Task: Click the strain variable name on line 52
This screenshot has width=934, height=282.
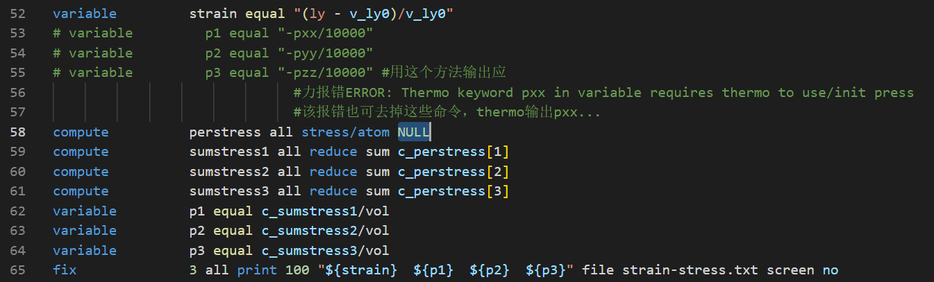Action: (213, 14)
